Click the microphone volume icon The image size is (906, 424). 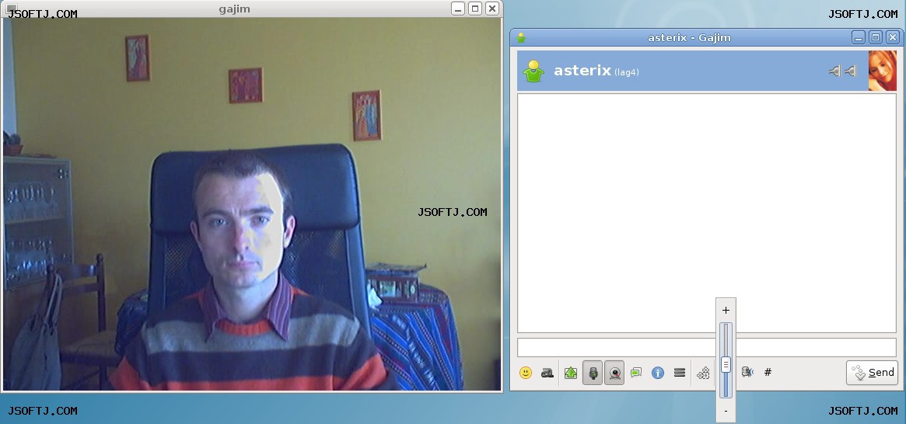tap(747, 373)
